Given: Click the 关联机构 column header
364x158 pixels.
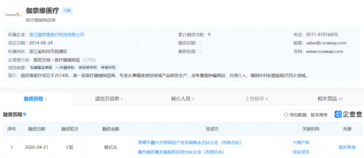Looking at the screenshot, I should 311,129.
